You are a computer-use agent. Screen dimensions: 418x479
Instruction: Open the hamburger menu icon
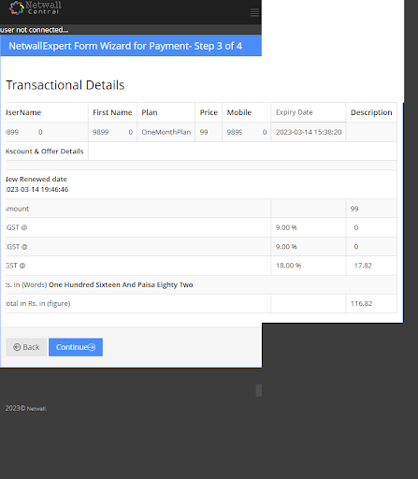click(x=254, y=12)
